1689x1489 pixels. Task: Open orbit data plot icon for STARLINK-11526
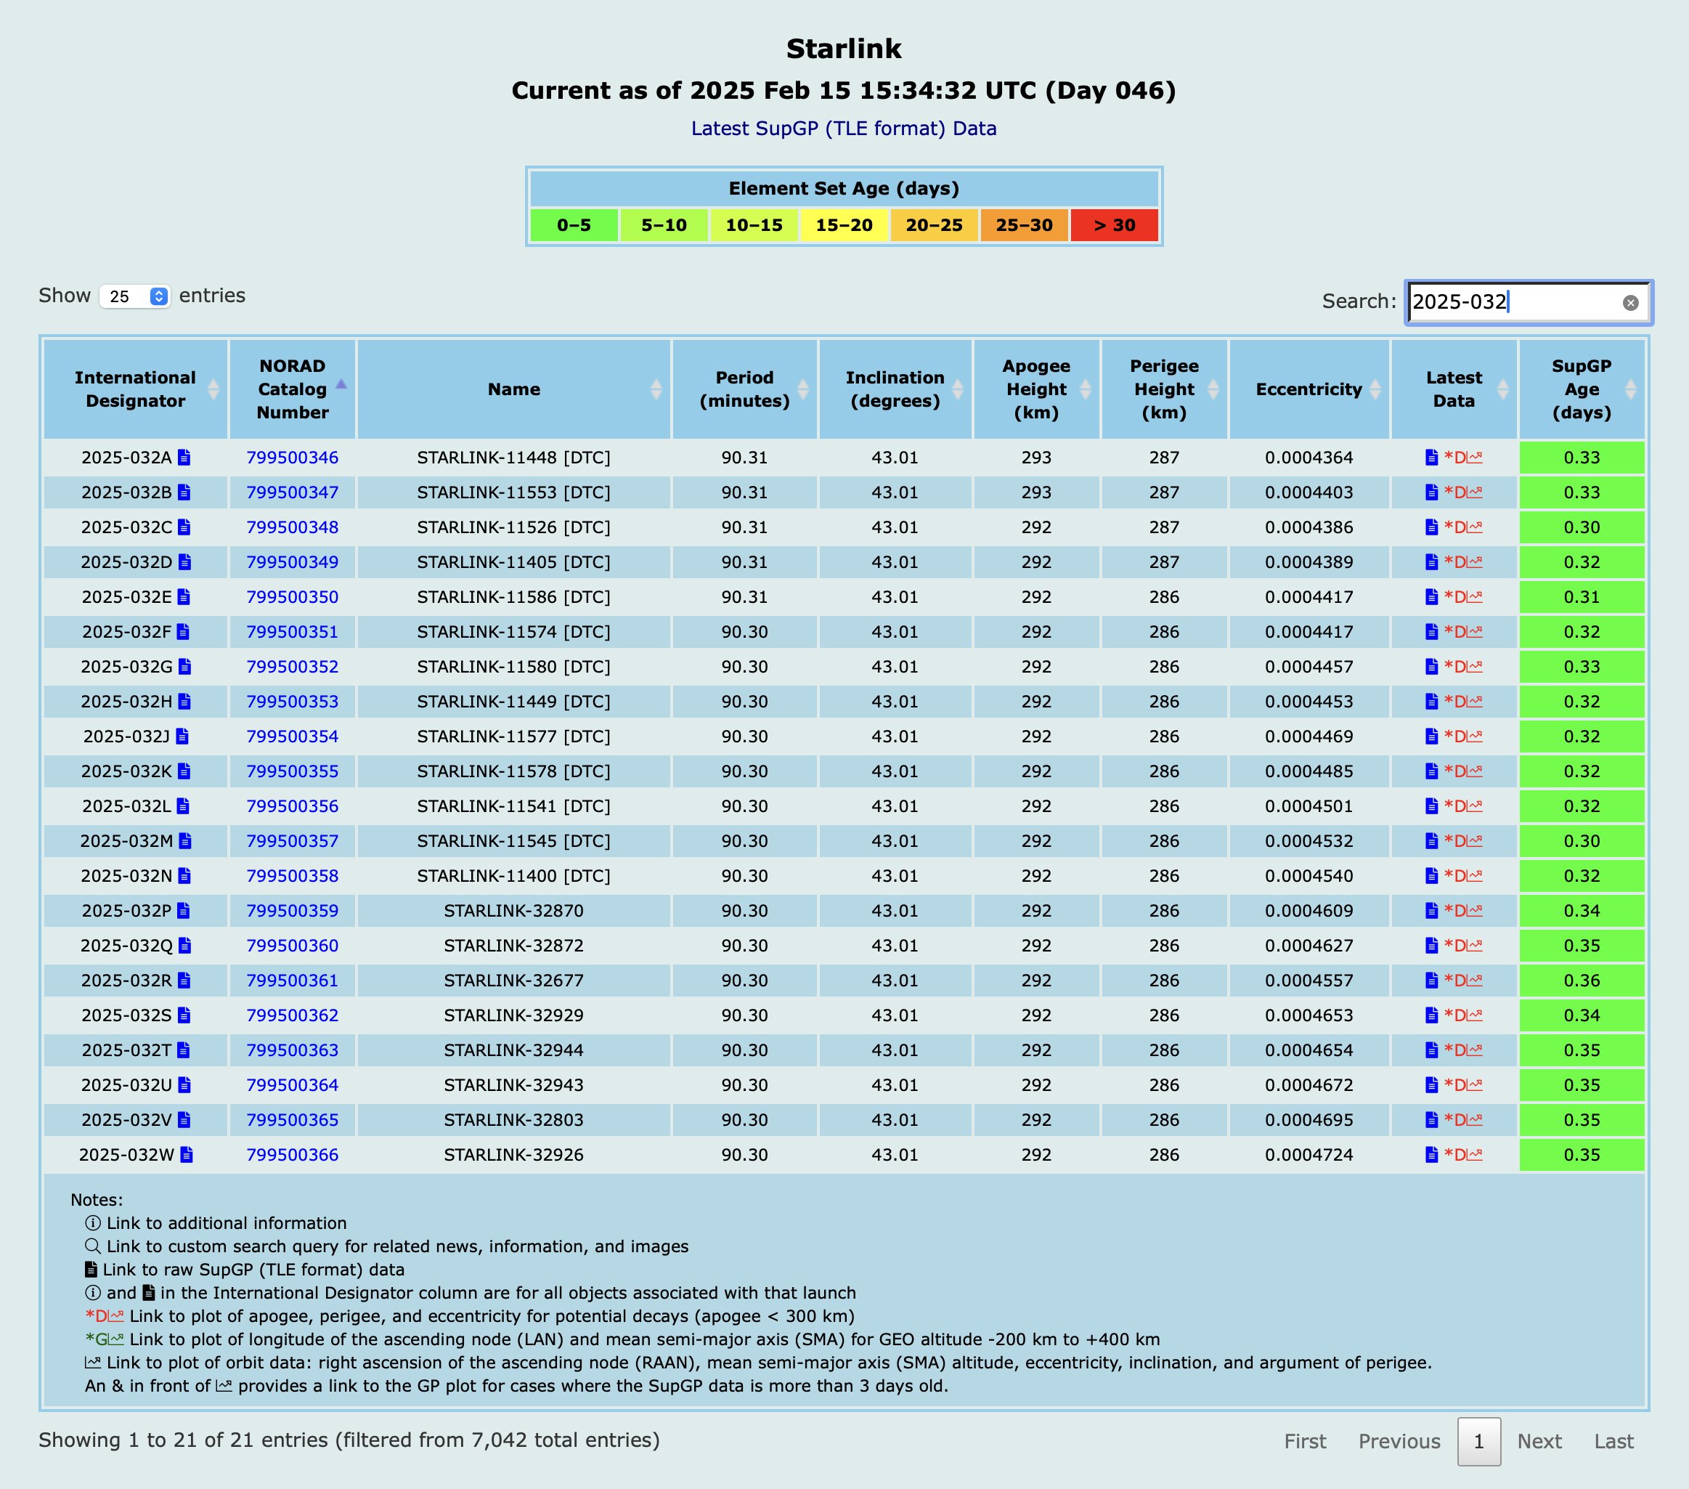(x=1475, y=527)
